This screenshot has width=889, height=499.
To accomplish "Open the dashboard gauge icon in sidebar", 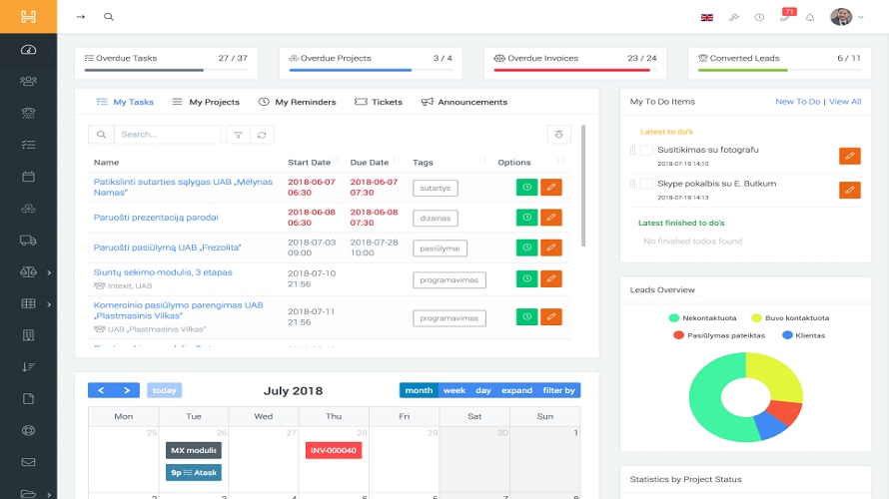I will tap(28, 49).
